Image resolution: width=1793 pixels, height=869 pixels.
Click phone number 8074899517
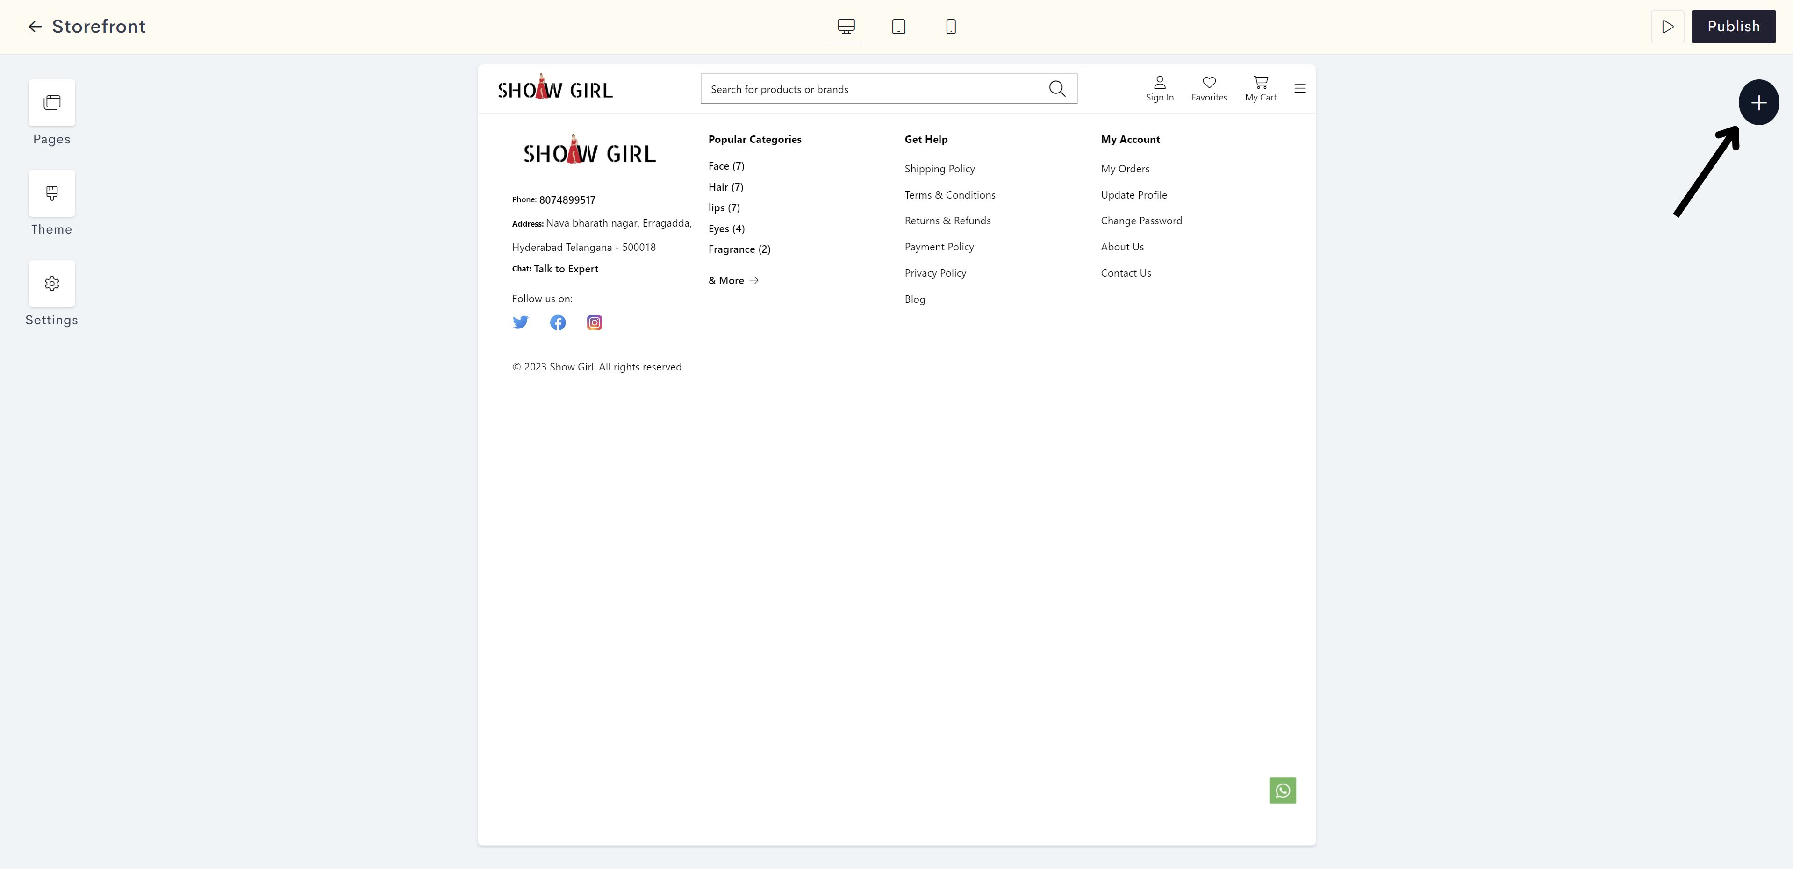[567, 200]
